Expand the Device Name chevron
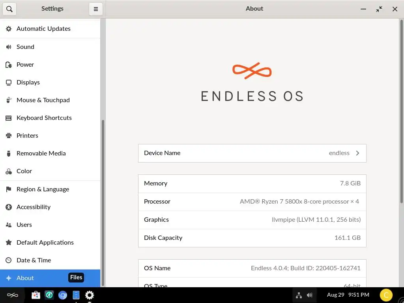The height and width of the screenshot is (303, 404). (x=357, y=153)
